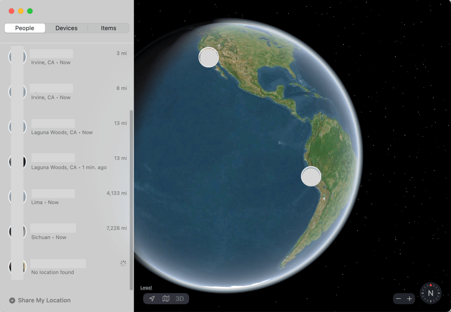451x312 pixels.
Task: Switch to the People tab
Action: pos(25,28)
